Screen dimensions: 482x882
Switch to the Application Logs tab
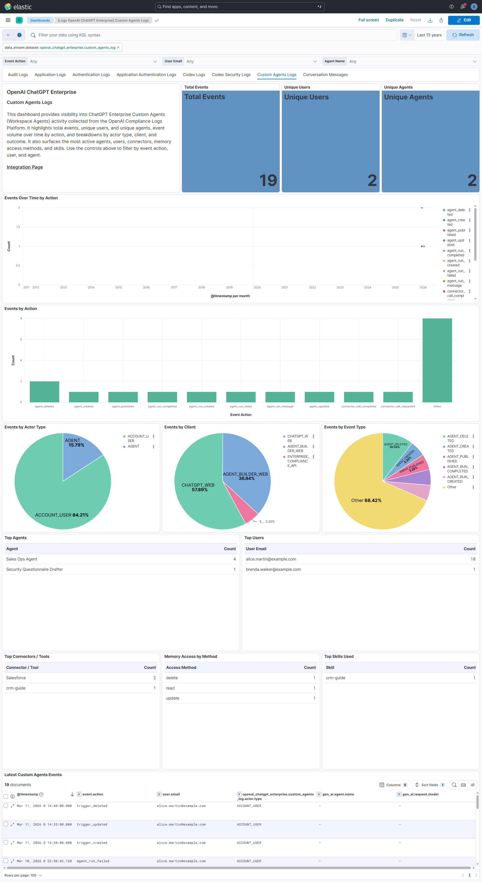(x=50, y=75)
